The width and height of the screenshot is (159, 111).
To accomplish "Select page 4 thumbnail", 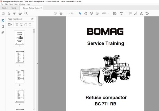I will [20, 96].
